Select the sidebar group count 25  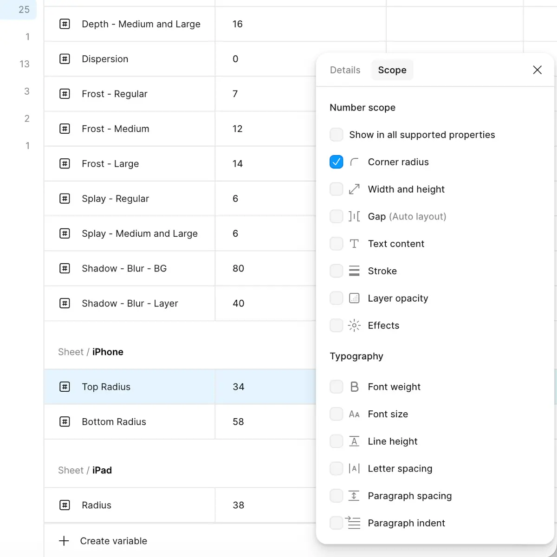(24, 9)
